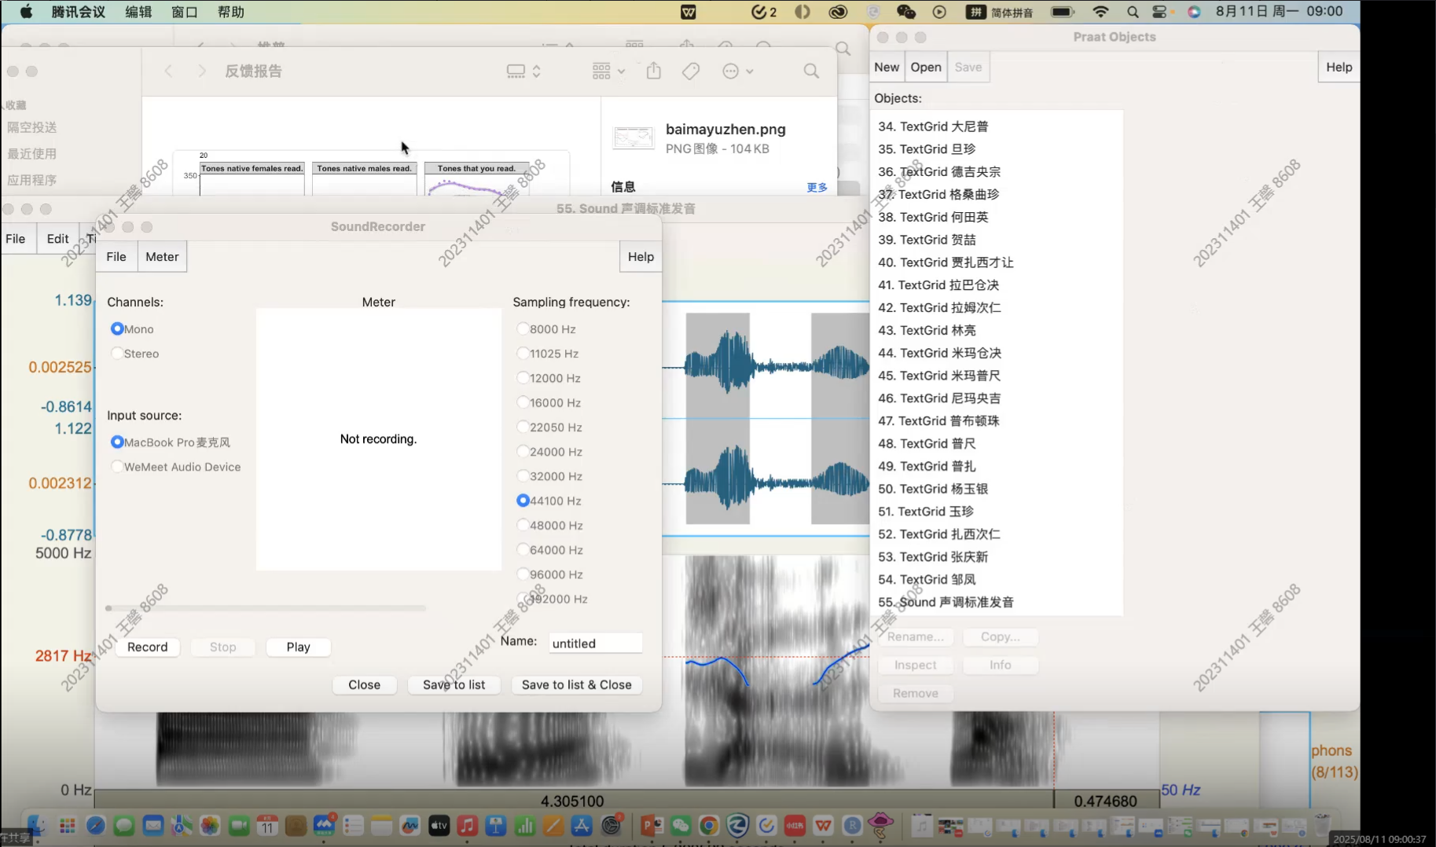Viewport: 1436px width, 847px height.
Task: Choose 48000 Hz sampling frequency
Action: [x=523, y=525]
